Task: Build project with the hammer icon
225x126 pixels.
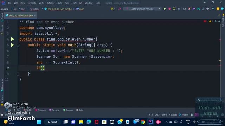Action: click(x=120, y=9)
